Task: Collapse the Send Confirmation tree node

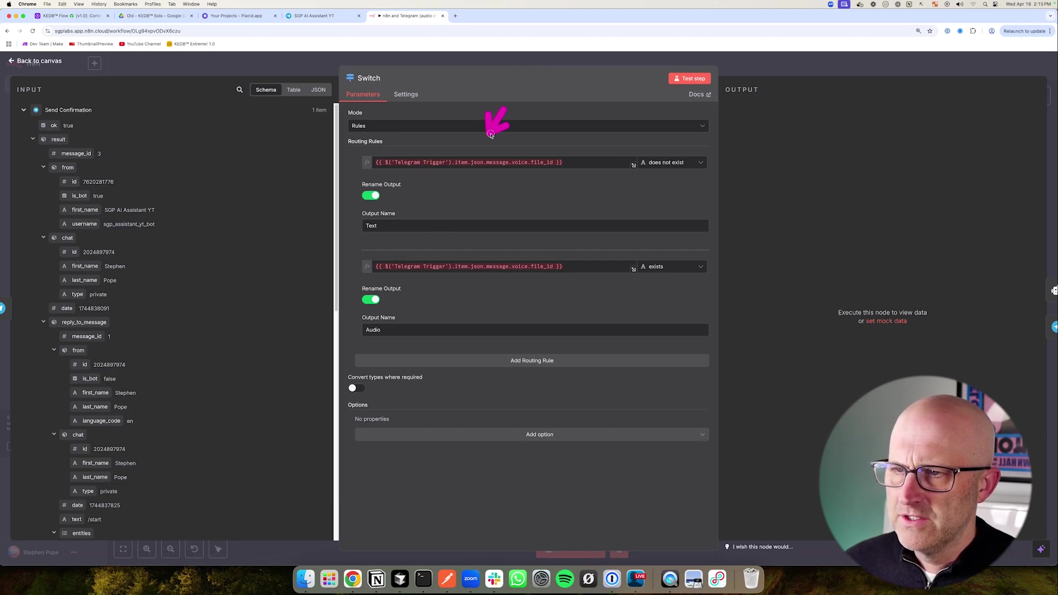Action: coord(24,110)
